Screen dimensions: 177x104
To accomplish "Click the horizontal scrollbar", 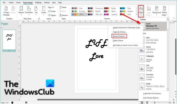I will 87,99.
